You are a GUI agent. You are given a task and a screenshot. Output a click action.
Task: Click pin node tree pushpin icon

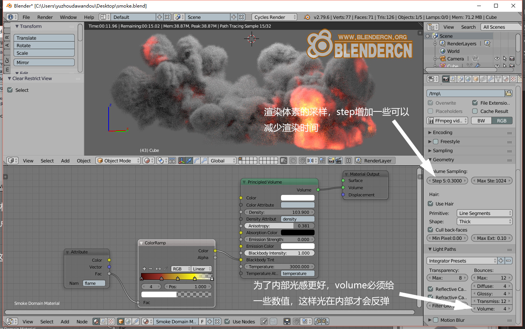coord(264,321)
